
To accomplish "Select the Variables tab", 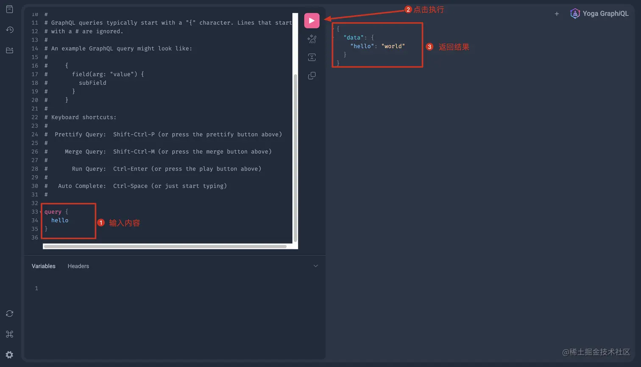I will pyautogui.click(x=43, y=266).
